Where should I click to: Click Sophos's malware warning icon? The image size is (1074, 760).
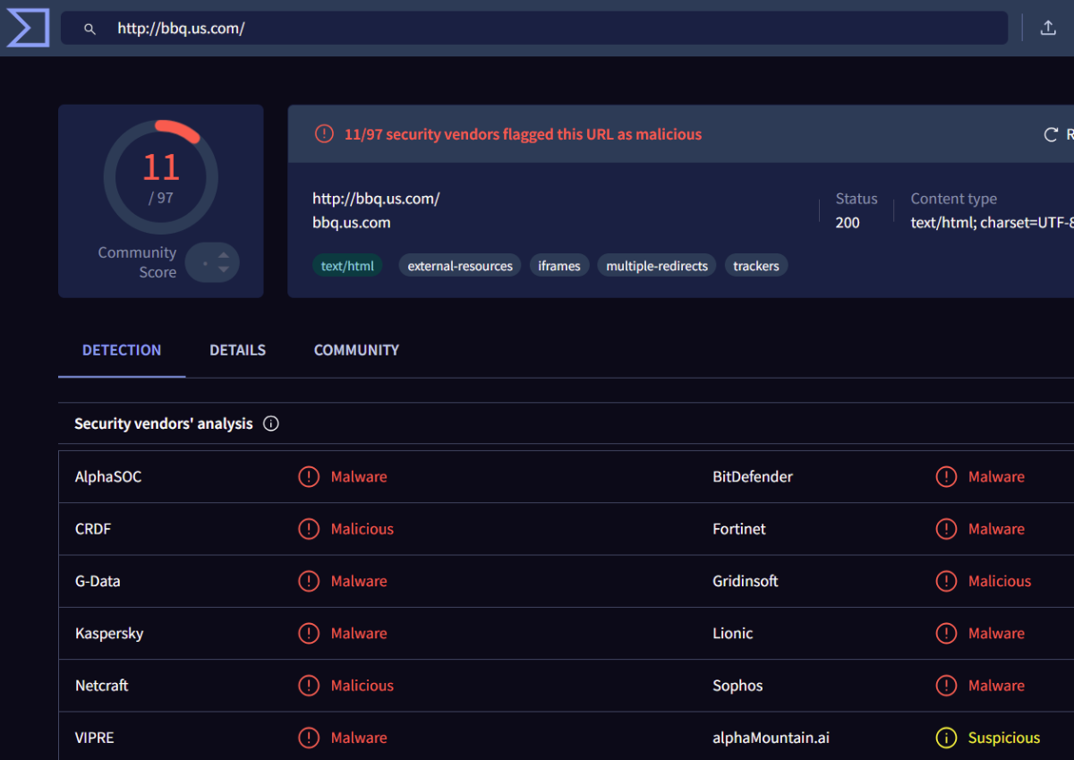(x=946, y=686)
